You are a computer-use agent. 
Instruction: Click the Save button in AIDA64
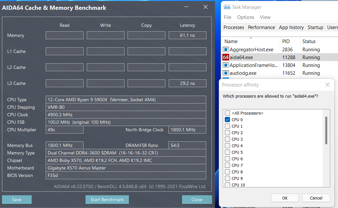coord(17,200)
